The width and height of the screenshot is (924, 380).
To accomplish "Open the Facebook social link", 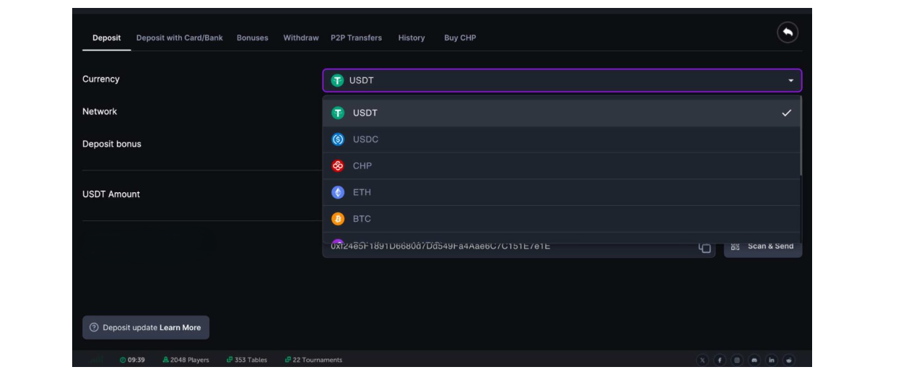I will [720, 360].
